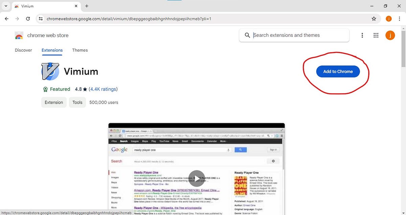Open the web store three-dot menu
This screenshot has width=406, height=215.
click(362, 35)
